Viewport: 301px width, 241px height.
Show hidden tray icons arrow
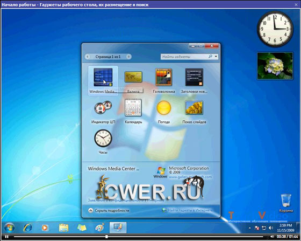(250, 228)
